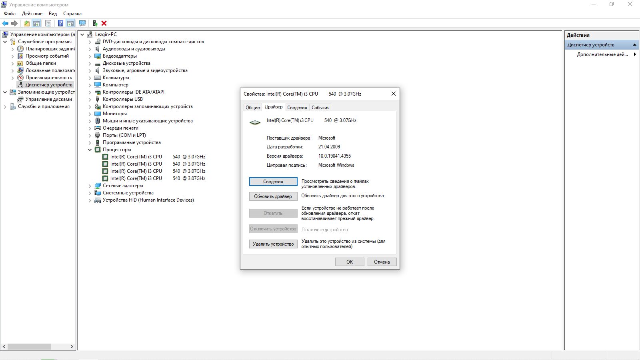
Task: Click DVD drives category icon
Action: click(x=98, y=42)
